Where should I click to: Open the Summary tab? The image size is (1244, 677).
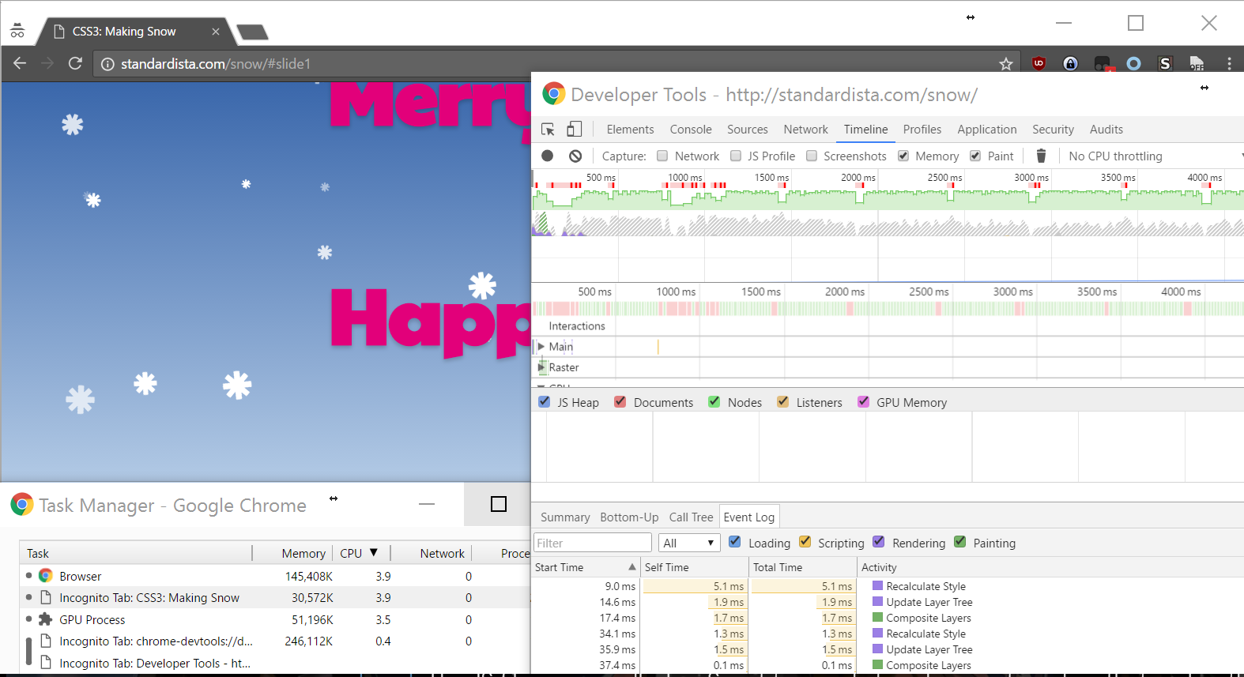[x=565, y=517]
